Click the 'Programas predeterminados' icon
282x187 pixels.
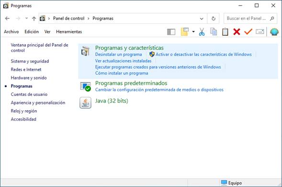pyautogui.click(x=85, y=86)
